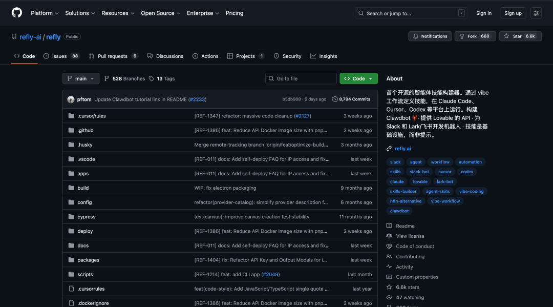Viewport: 553px width, 307px height.
Task: Open pull request #2127 link
Action: coord(302,116)
